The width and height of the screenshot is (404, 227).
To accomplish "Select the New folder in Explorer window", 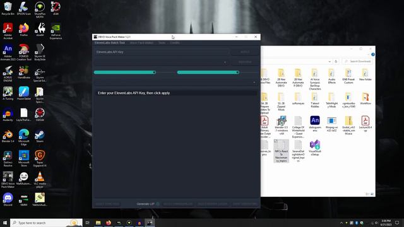I will click(365, 75).
